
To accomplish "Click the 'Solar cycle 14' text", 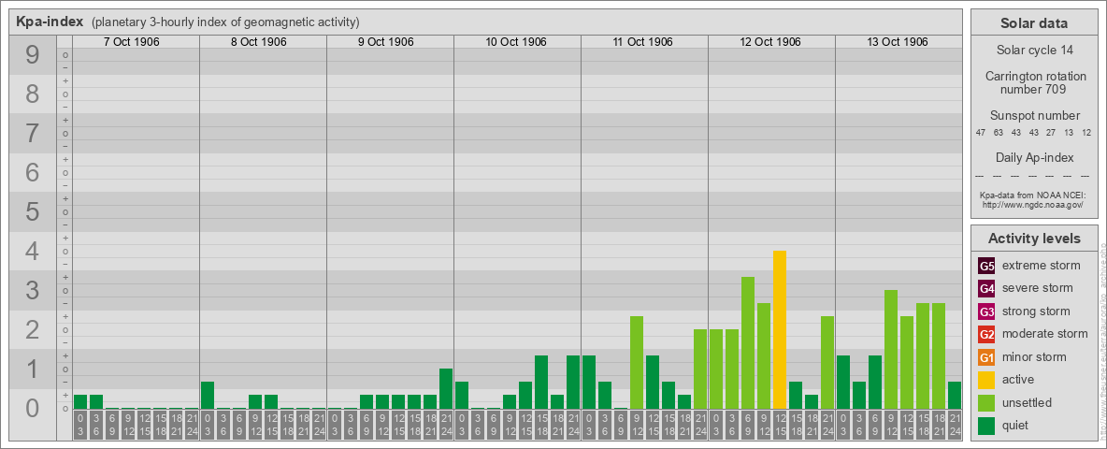I will click(x=1034, y=51).
